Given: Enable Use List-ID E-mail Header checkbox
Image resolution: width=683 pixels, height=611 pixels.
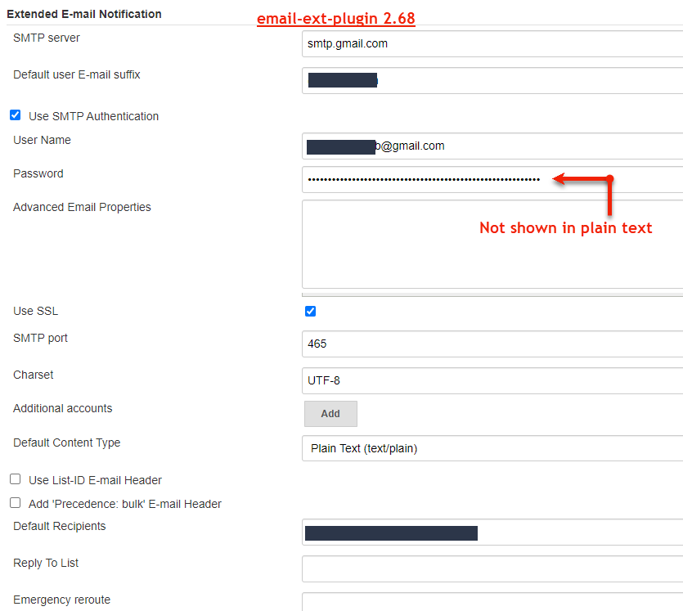Looking at the screenshot, I should coord(15,479).
